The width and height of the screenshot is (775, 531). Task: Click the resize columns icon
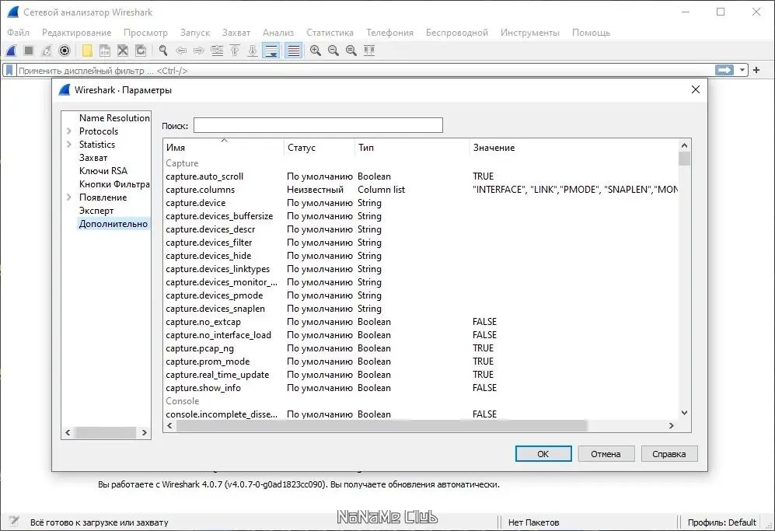(x=369, y=51)
